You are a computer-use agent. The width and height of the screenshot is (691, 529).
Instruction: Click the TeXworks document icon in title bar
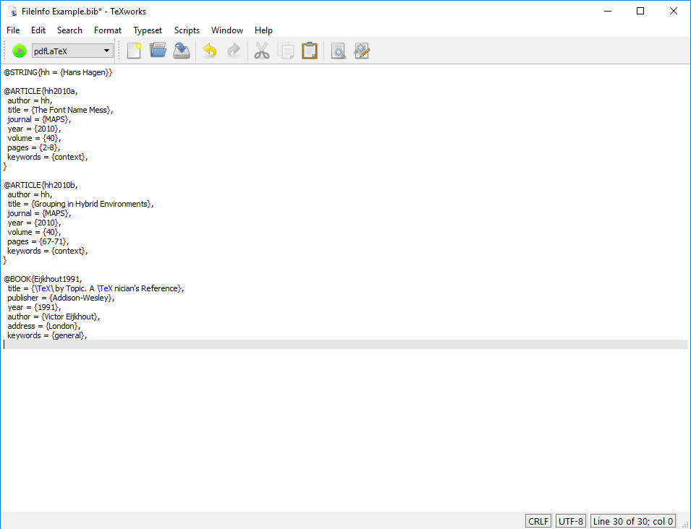[13, 12]
